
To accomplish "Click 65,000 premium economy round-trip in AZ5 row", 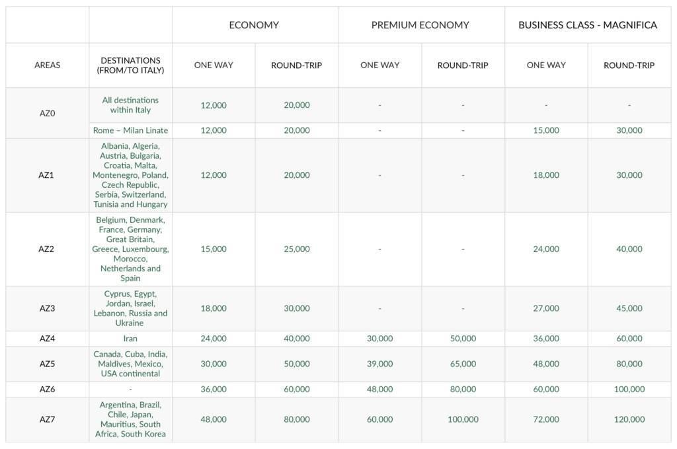I will (463, 364).
